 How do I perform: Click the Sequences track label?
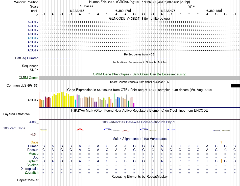click(x=30, y=66)
